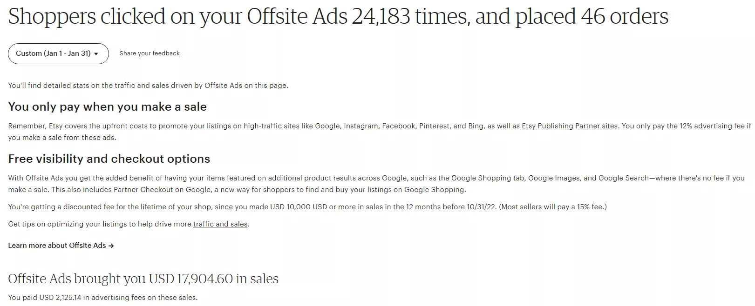The height and width of the screenshot is (306, 755).
Task: Click the 'Get tips on optimizing your listings' text
Action: (x=129, y=224)
